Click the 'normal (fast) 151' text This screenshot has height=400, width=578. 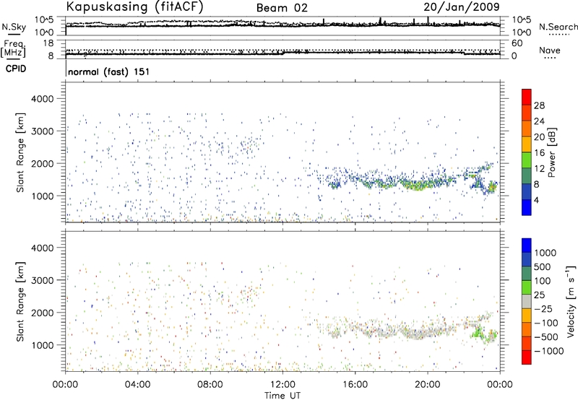point(109,71)
